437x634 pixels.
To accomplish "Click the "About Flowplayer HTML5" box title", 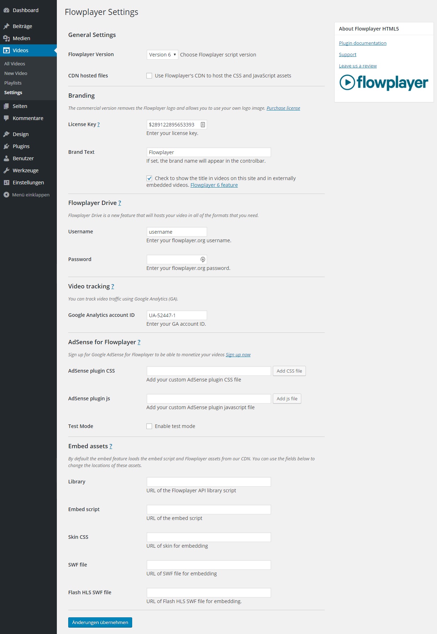I will coord(369,29).
